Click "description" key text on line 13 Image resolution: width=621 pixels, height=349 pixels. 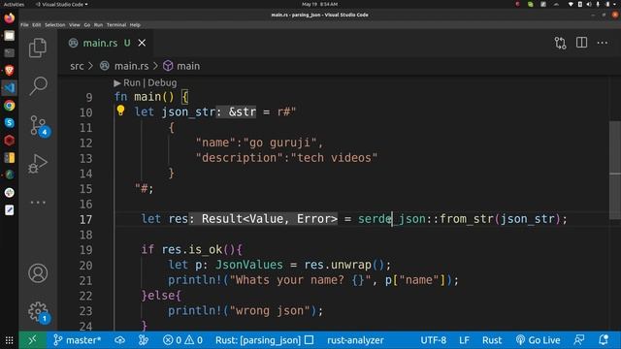coord(240,158)
